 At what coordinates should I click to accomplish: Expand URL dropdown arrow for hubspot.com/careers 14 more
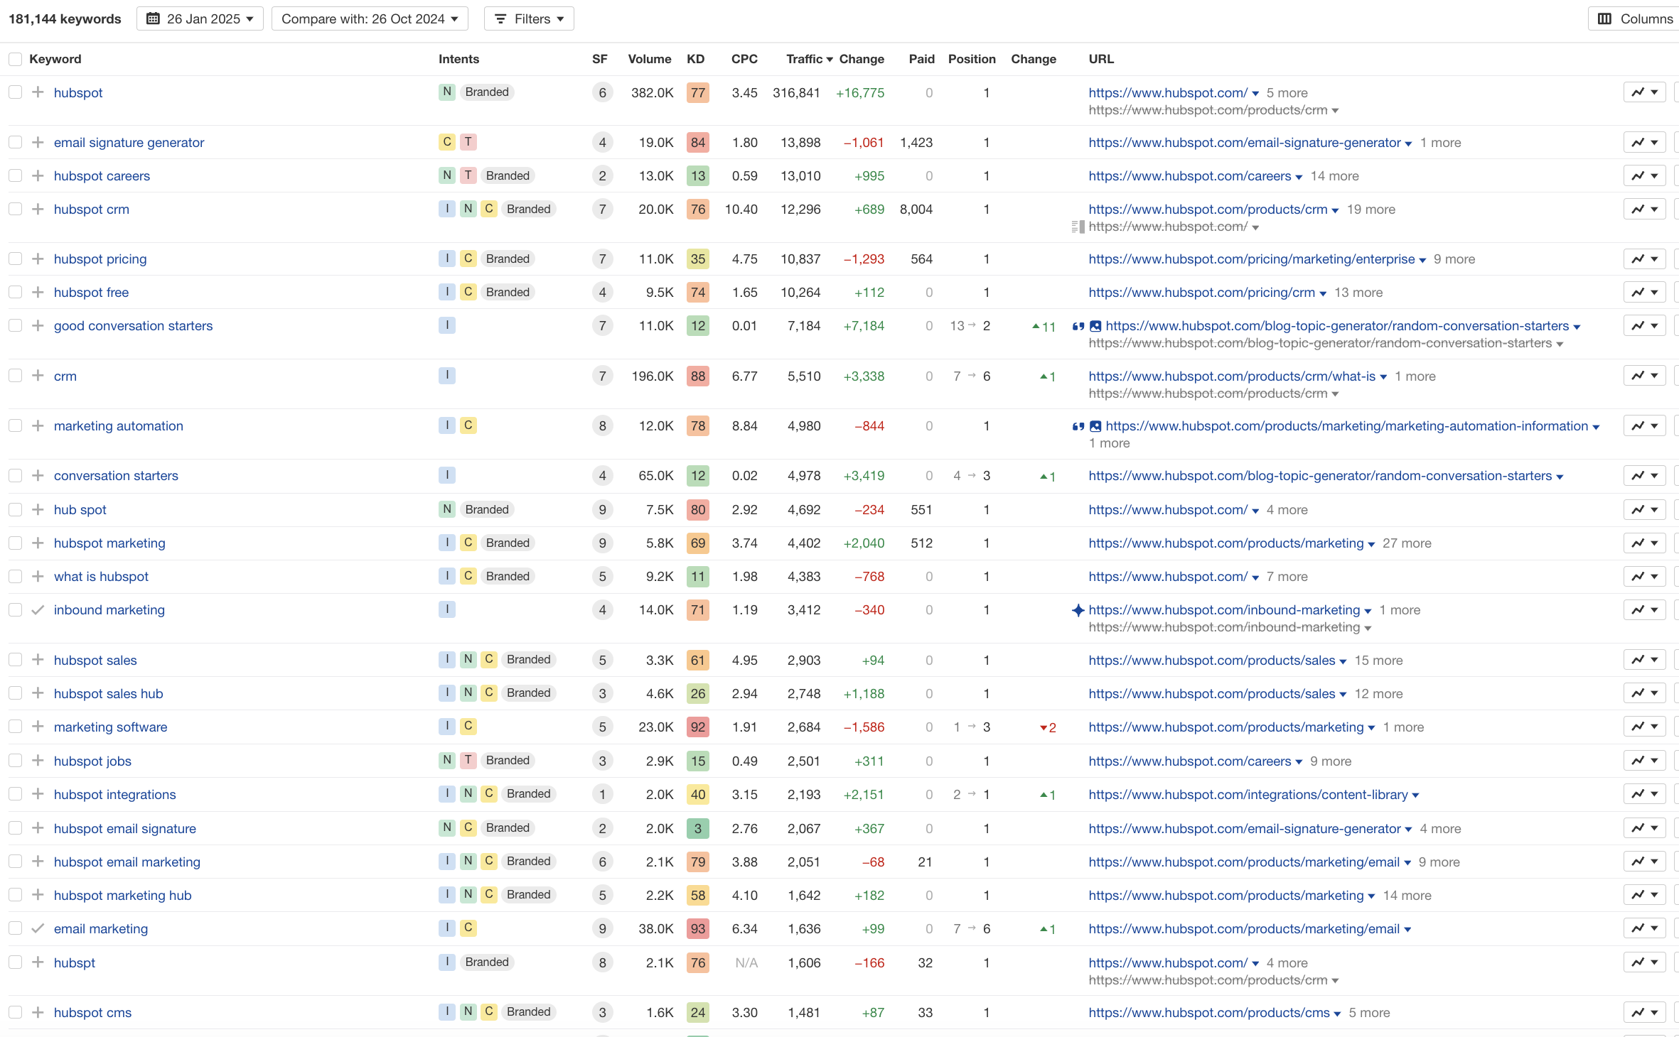coord(1299,177)
